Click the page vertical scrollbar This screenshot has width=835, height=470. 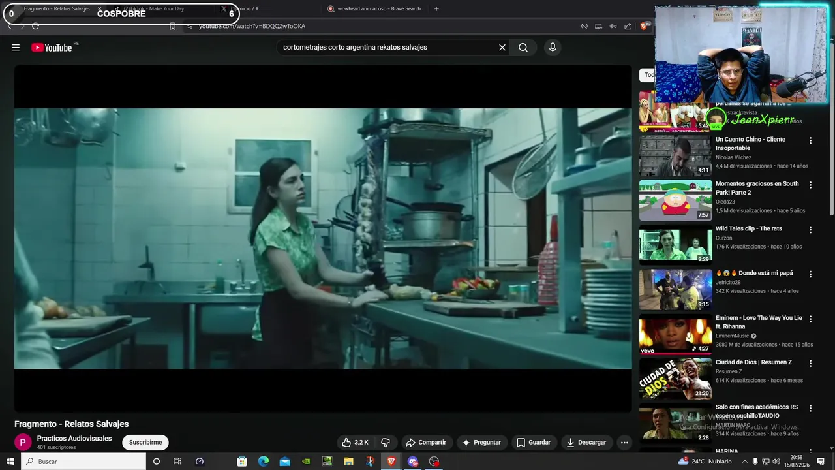[831, 131]
